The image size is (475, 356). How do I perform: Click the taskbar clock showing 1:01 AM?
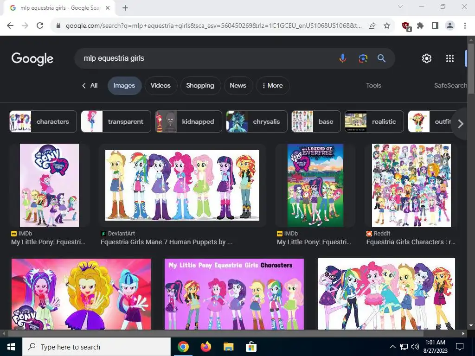[x=435, y=347]
